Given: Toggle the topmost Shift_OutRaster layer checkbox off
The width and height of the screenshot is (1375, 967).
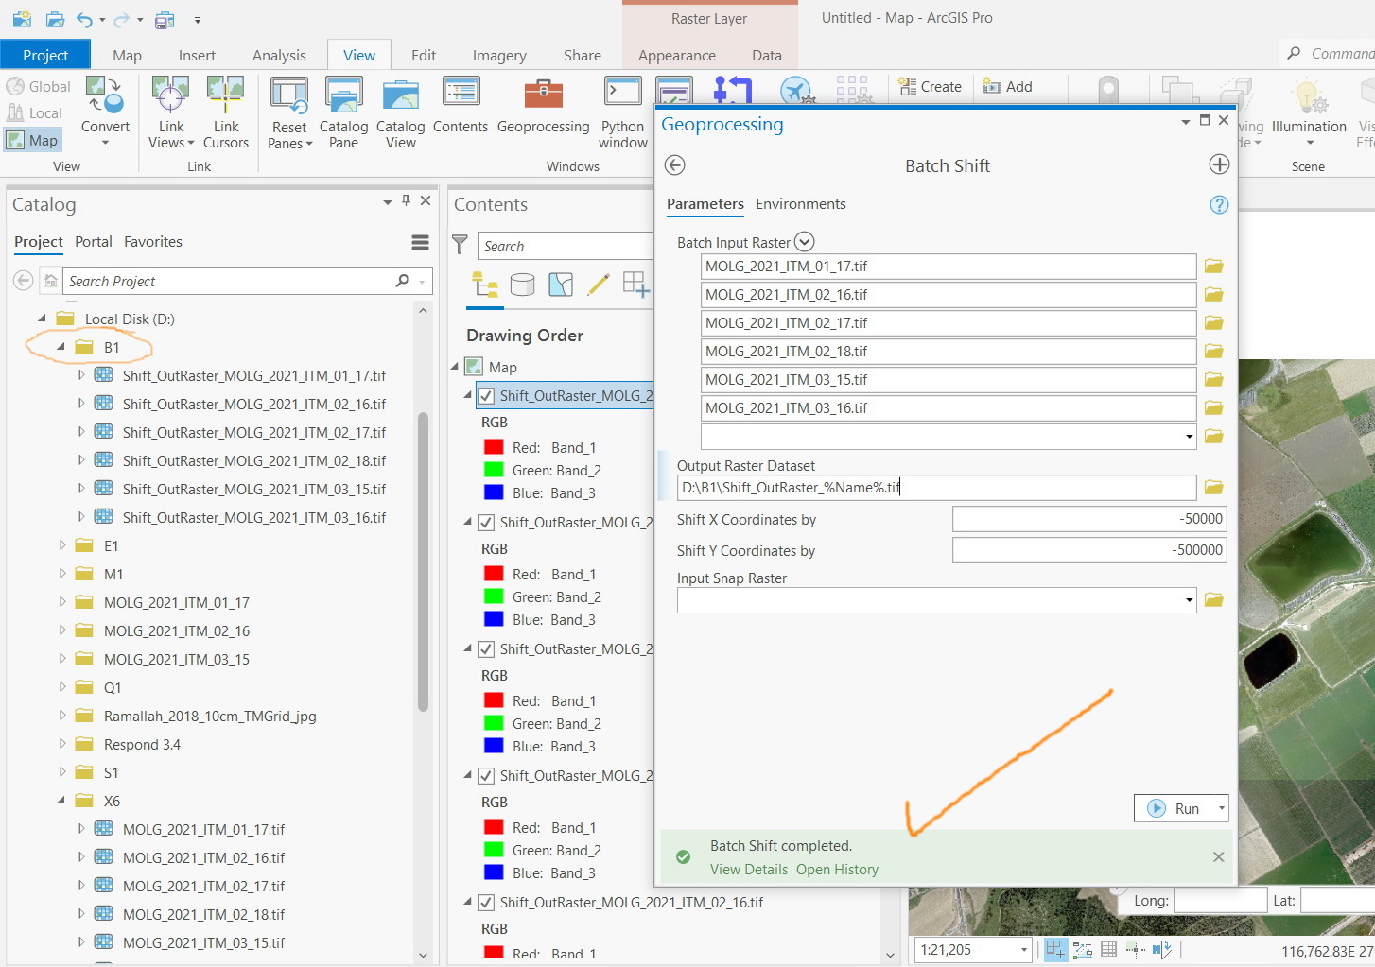Looking at the screenshot, I should click(486, 395).
